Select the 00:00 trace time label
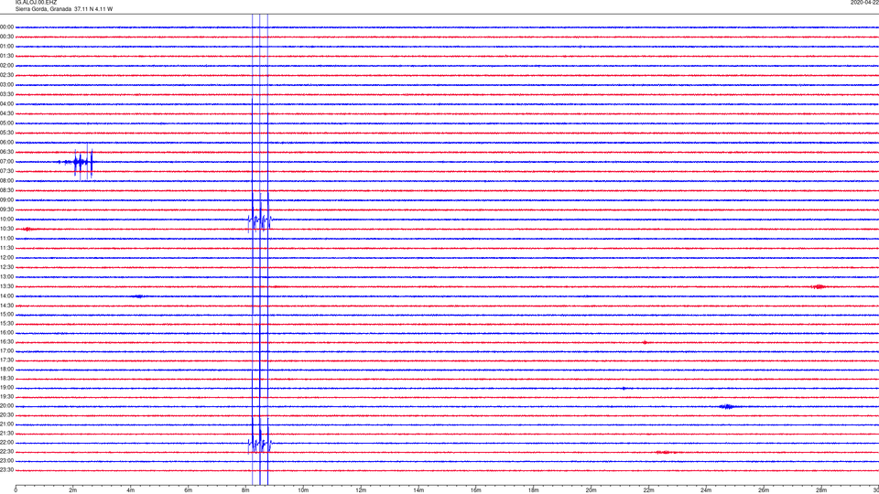 pyautogui.click(x=6, y=27)
